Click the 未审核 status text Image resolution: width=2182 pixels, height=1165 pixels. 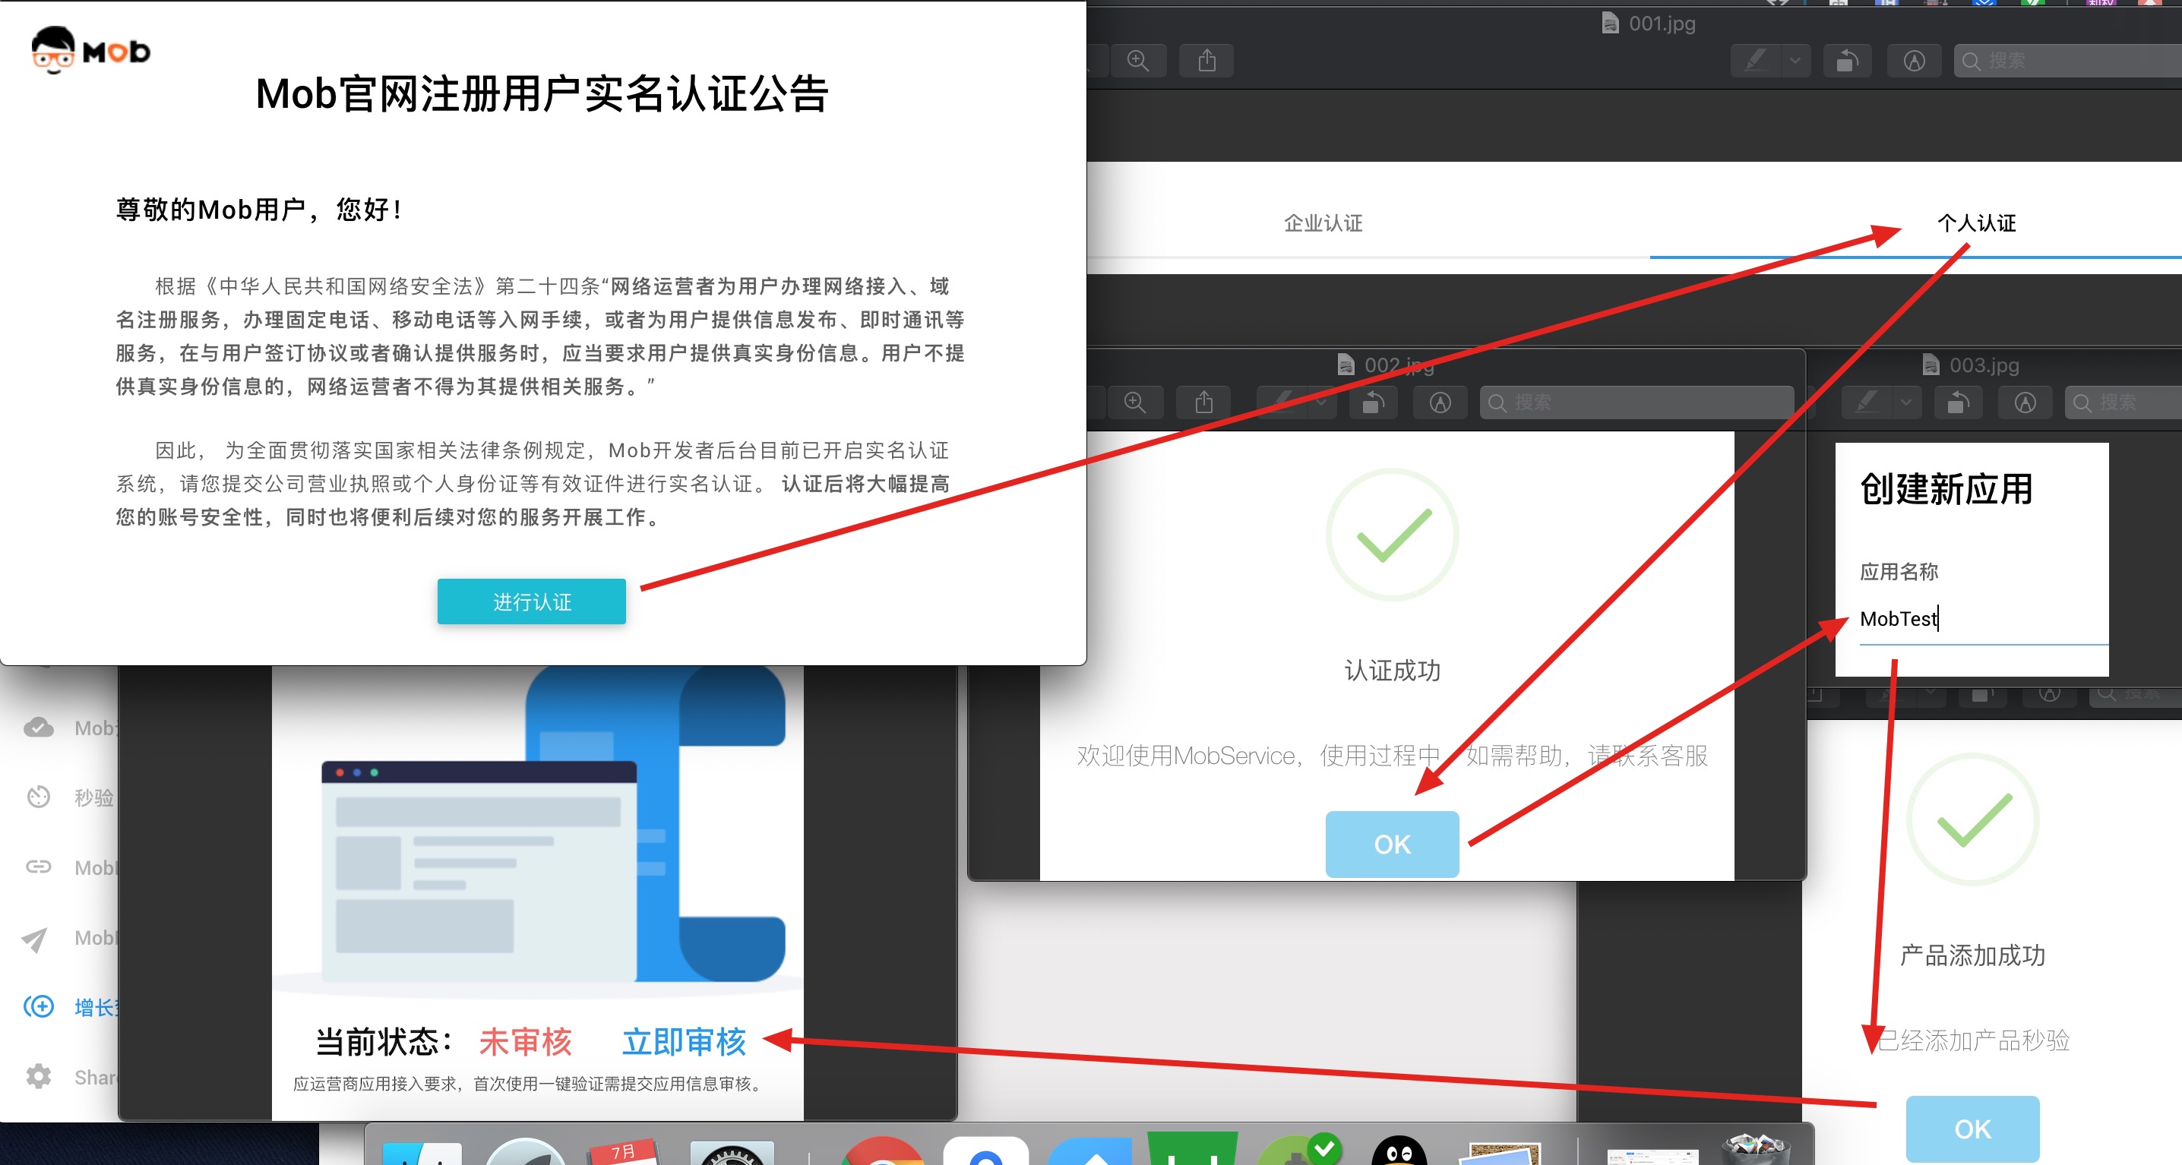526,1041
